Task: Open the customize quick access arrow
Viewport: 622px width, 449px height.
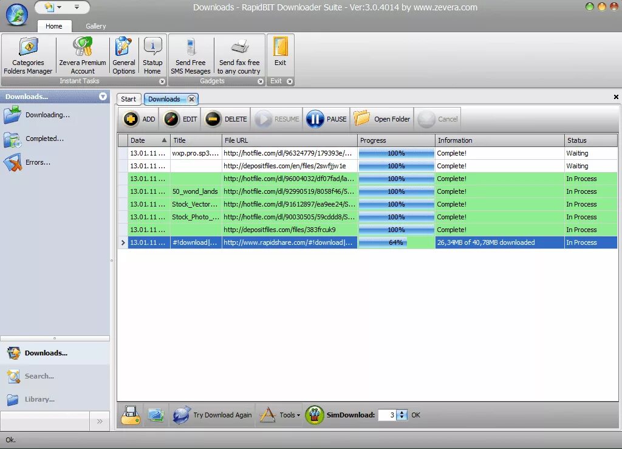Action: [77, 7]
